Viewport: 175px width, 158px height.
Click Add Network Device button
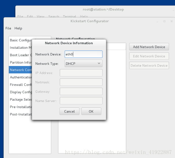tap(149, 47)
